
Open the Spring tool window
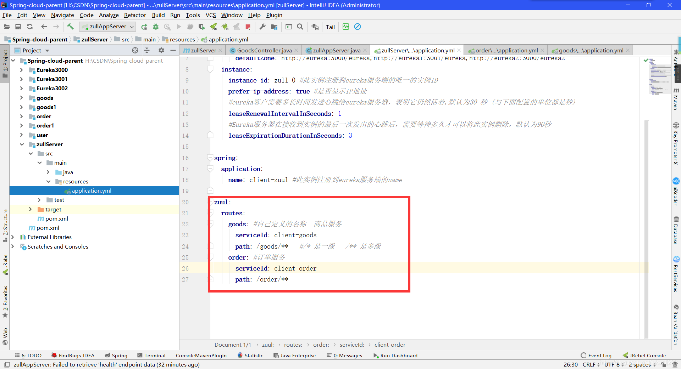(x=116, y=356)
